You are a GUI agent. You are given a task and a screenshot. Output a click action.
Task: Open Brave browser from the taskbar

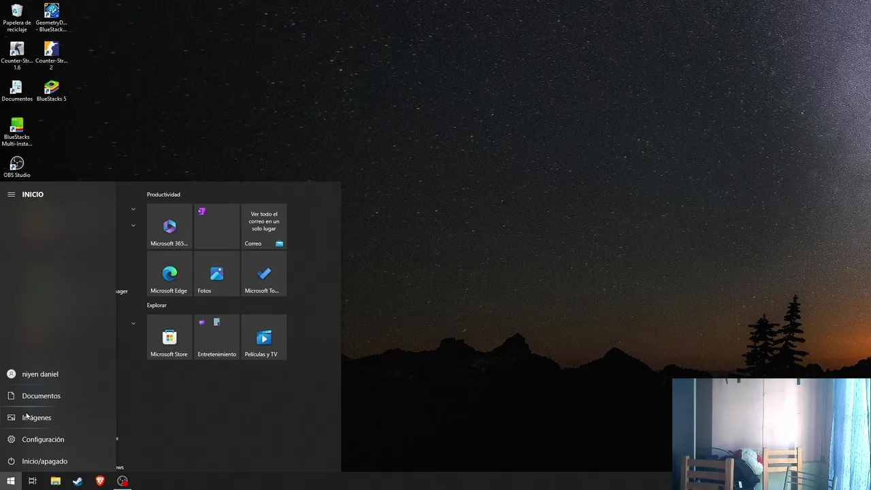click(x=100, y=481)
